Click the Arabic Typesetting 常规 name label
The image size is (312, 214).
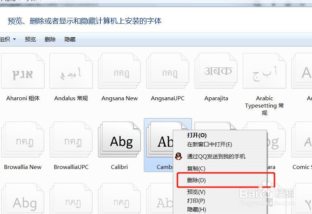(x=264, y=105)
